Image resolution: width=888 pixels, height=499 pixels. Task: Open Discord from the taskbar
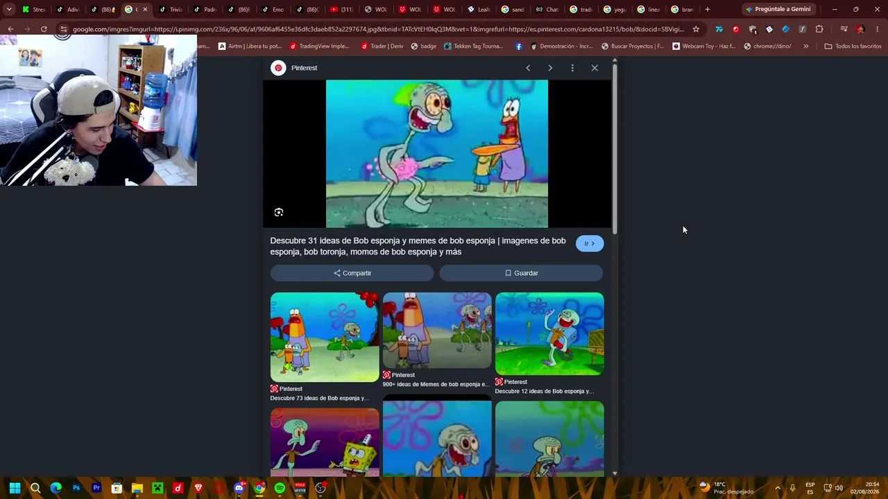coord(239,488)
